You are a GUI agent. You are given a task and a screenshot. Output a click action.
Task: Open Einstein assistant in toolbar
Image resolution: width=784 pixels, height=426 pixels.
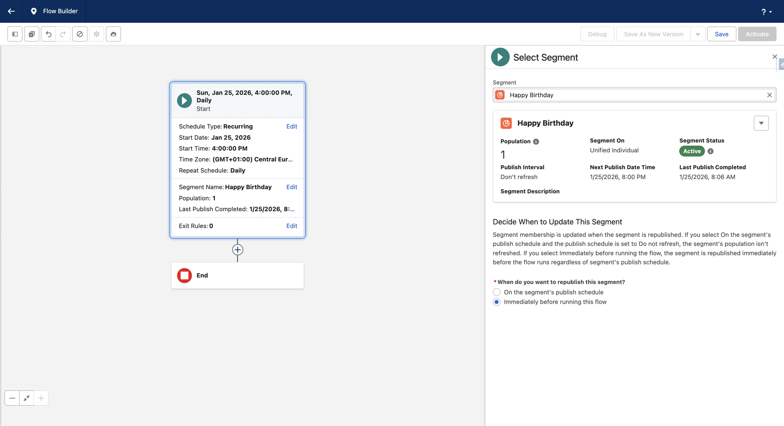pyautogui.click(x=113, y=34)
